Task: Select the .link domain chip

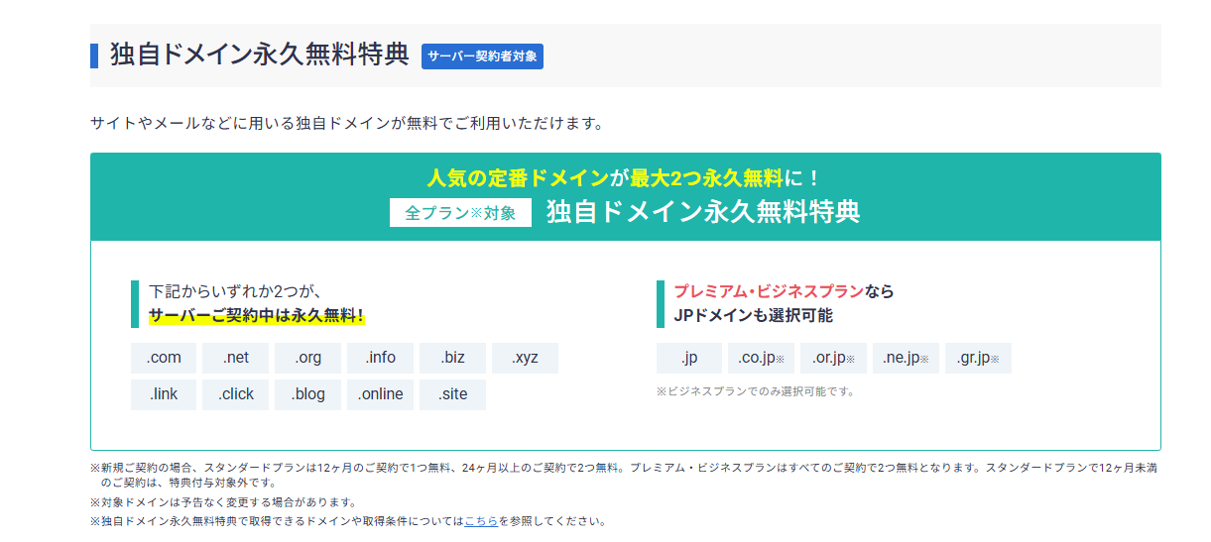Action: point(164,394)
